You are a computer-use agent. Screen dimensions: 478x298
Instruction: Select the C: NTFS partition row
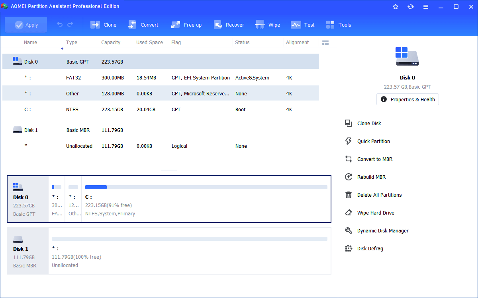(x=161, y=110)
